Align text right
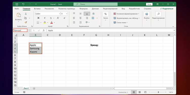This screenshot has width=190, height=95. (x=87, y=18)
